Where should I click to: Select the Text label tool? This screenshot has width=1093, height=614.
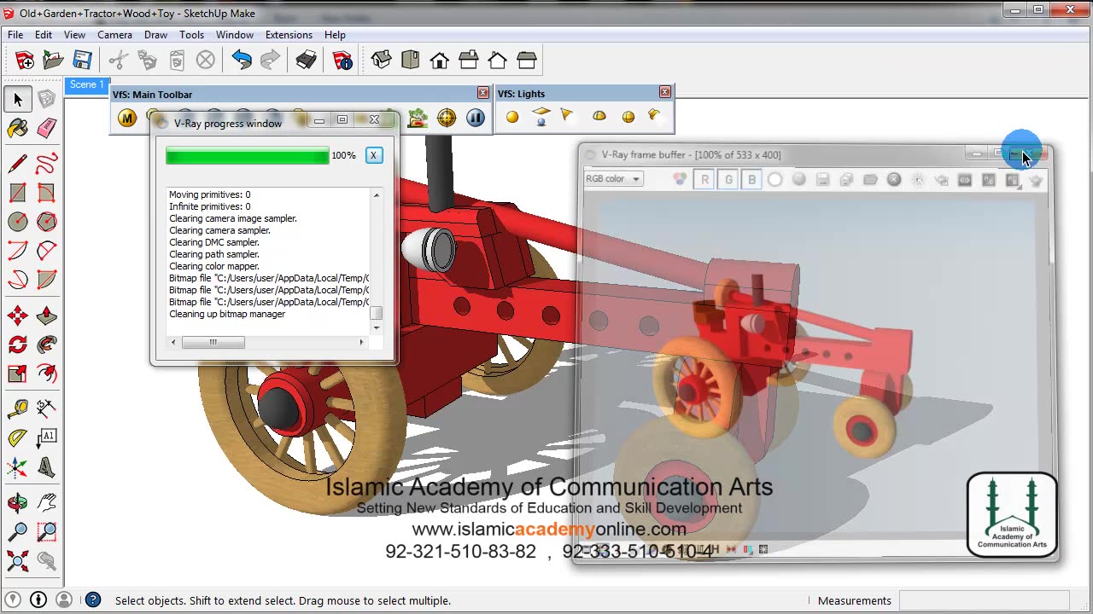(x=47, y=438)
